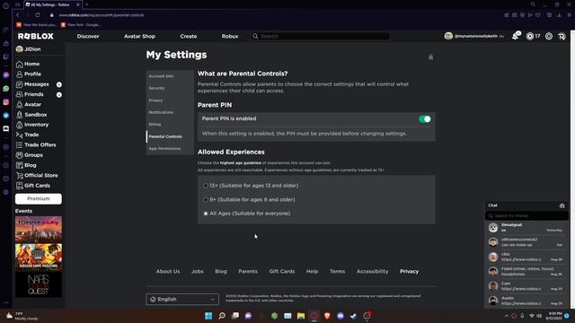Click the Profile icon in the sidebar
Image resolution: width=575 pixels, height=323 pixels.
click(20, 74)
